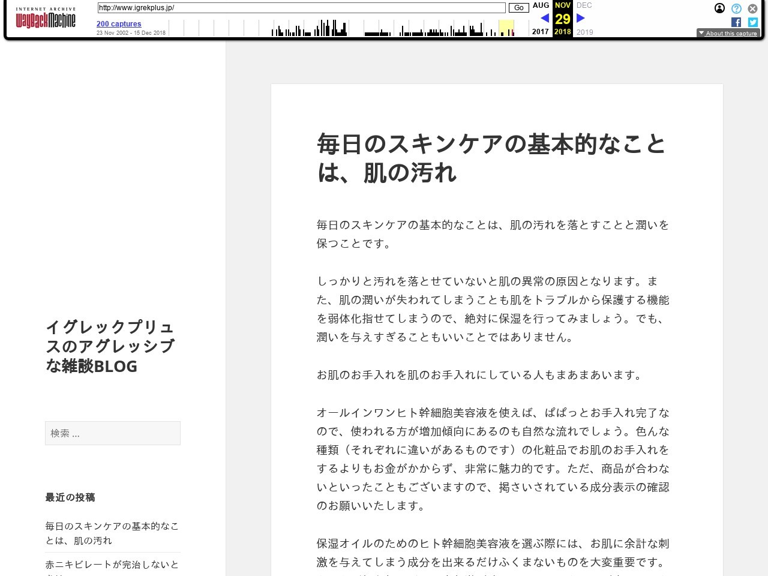
Task: Share capture on Facebook
Action: tap(736, 22)
